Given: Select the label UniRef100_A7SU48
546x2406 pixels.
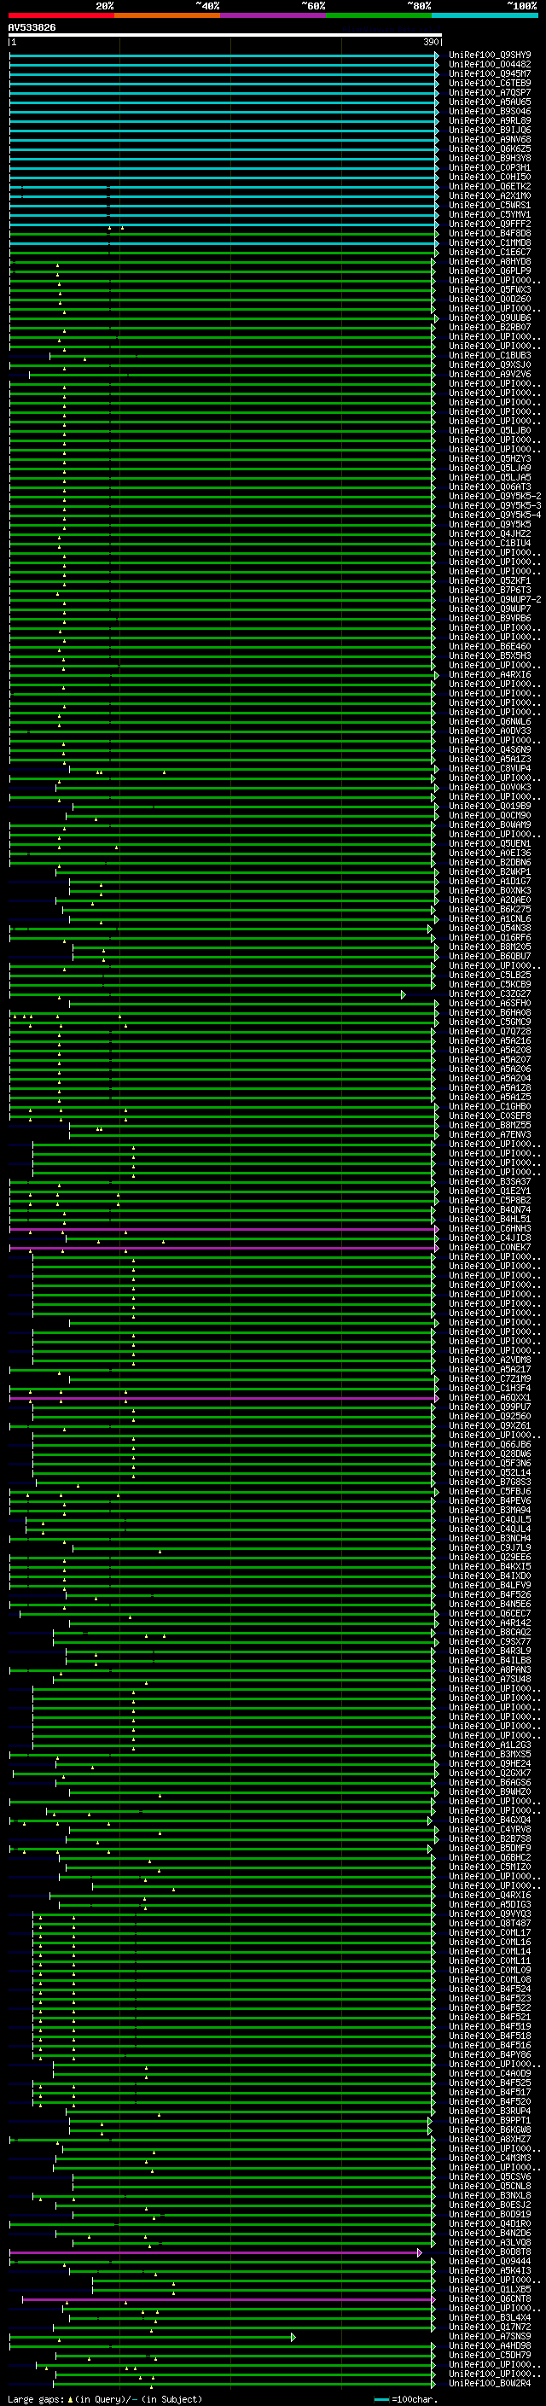Looking at the screenshot, I should coord(490,1679).
